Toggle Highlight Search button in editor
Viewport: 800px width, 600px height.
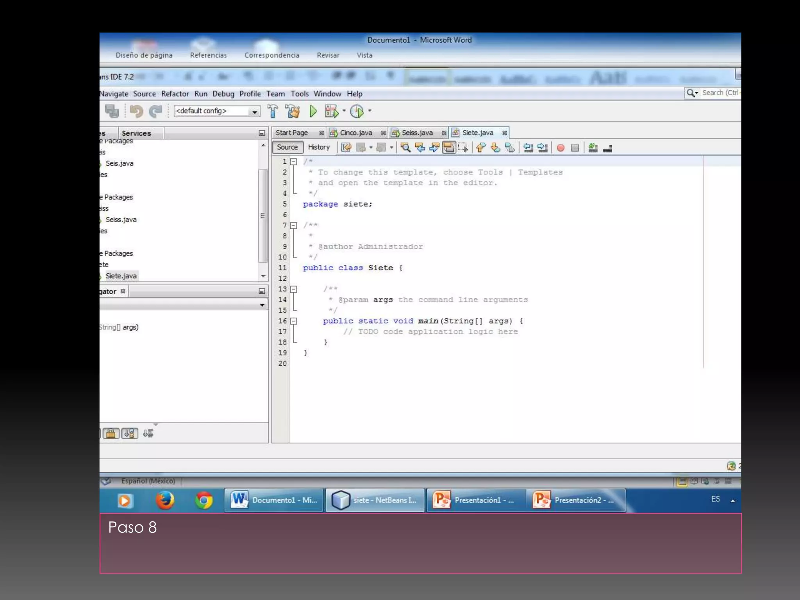(449, 148)
